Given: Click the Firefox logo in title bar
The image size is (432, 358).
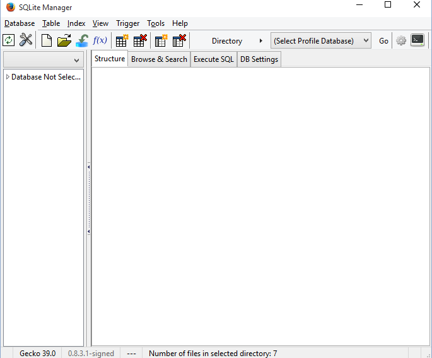Looking at the screenshot, I should coord(11,7).
